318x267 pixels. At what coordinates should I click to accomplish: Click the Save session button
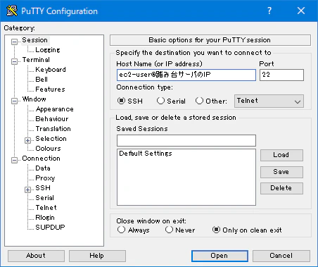tap(281, 172)
